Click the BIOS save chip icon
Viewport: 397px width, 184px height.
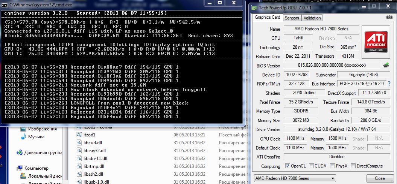pos(386,65)
